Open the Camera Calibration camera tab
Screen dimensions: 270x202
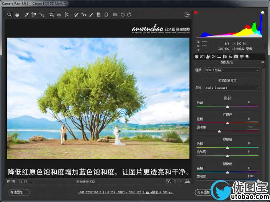point(236,57)
